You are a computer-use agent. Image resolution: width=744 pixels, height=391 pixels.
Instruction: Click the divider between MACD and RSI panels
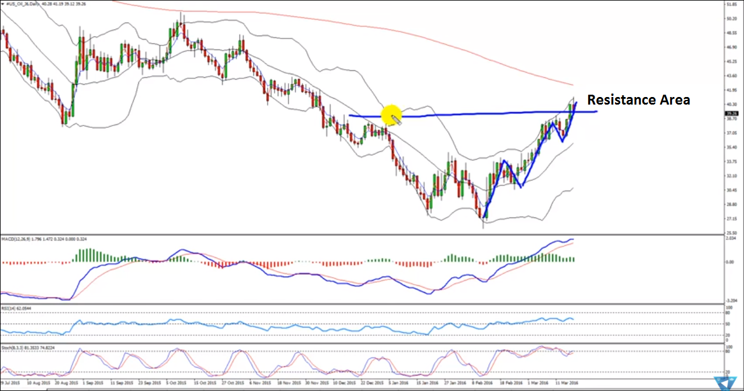(360, 303)
